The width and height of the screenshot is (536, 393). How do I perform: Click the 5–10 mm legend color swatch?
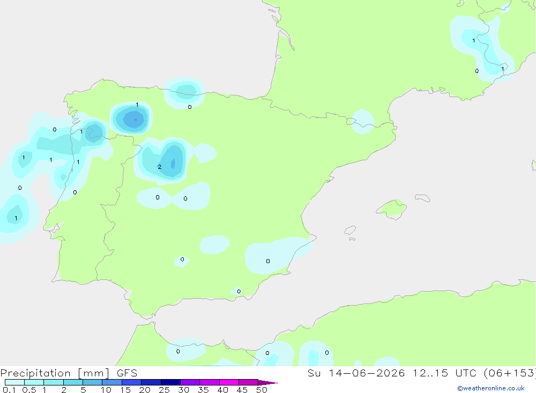[x=92, y=382]
